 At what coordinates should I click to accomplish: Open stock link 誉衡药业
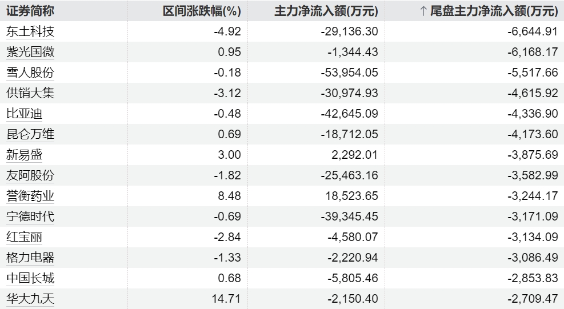[x=30, y=196]
